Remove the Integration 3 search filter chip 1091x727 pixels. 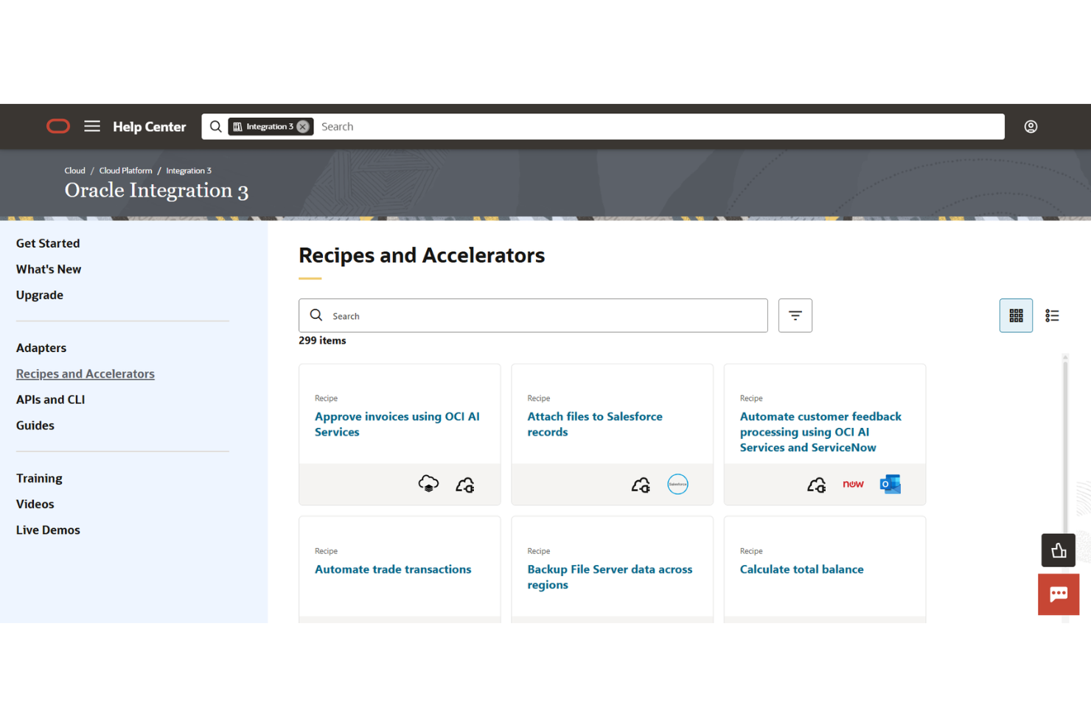coord(303,127)
